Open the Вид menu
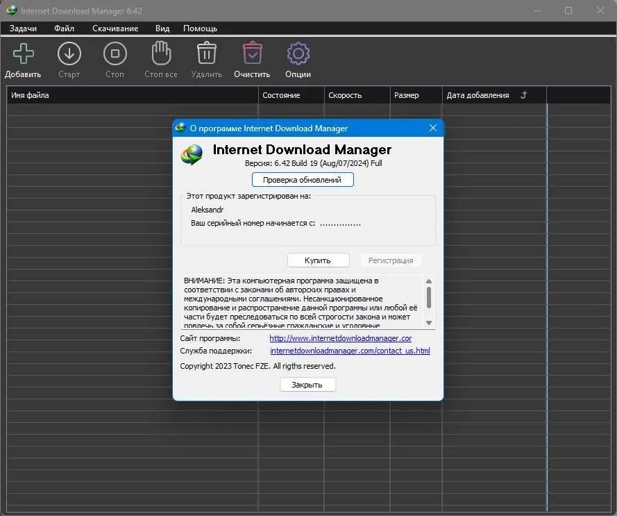The height and width of the screenshot is (516, 617). (x=162, y=28)
